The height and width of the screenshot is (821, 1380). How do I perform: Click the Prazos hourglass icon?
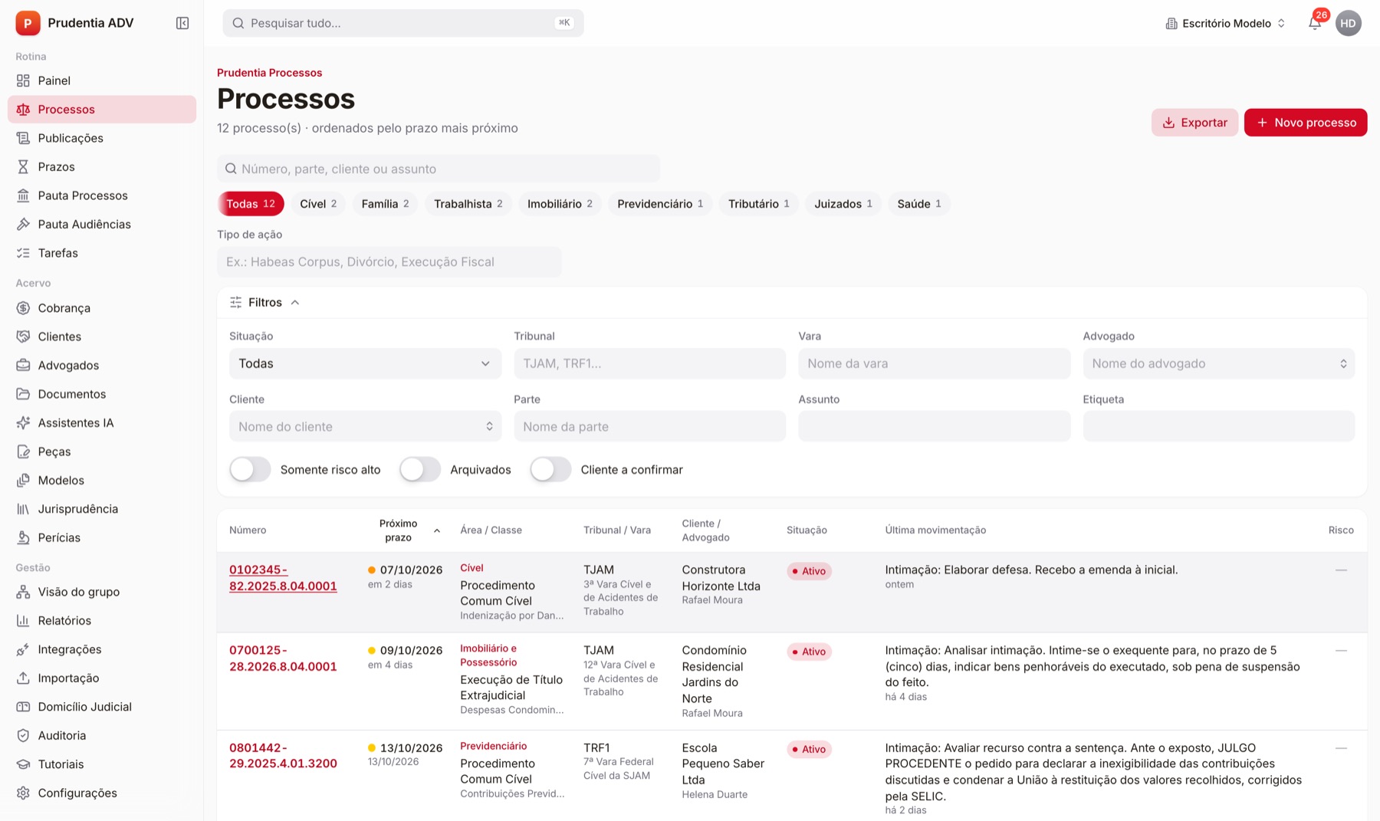point(23,166)
